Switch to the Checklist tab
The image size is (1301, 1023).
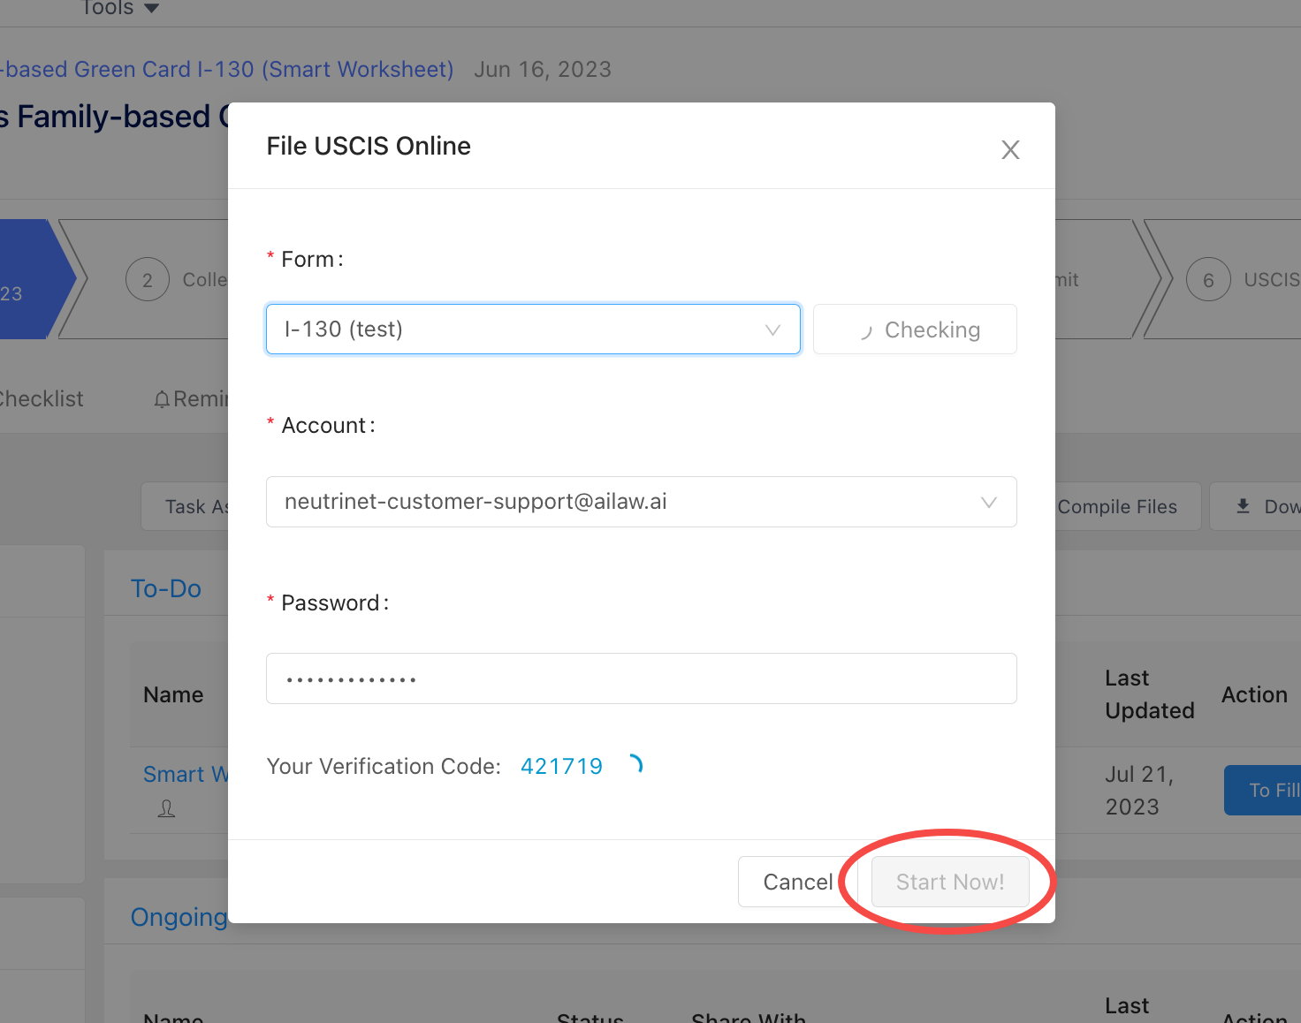tap(41, 399)
